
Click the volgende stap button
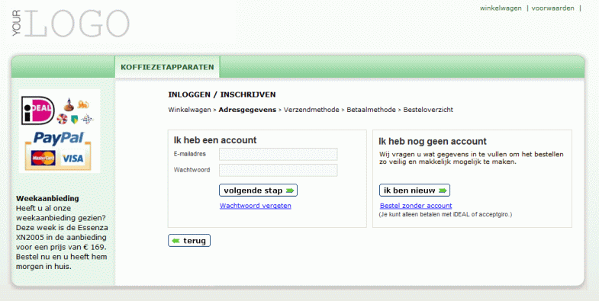click(258, 191)
